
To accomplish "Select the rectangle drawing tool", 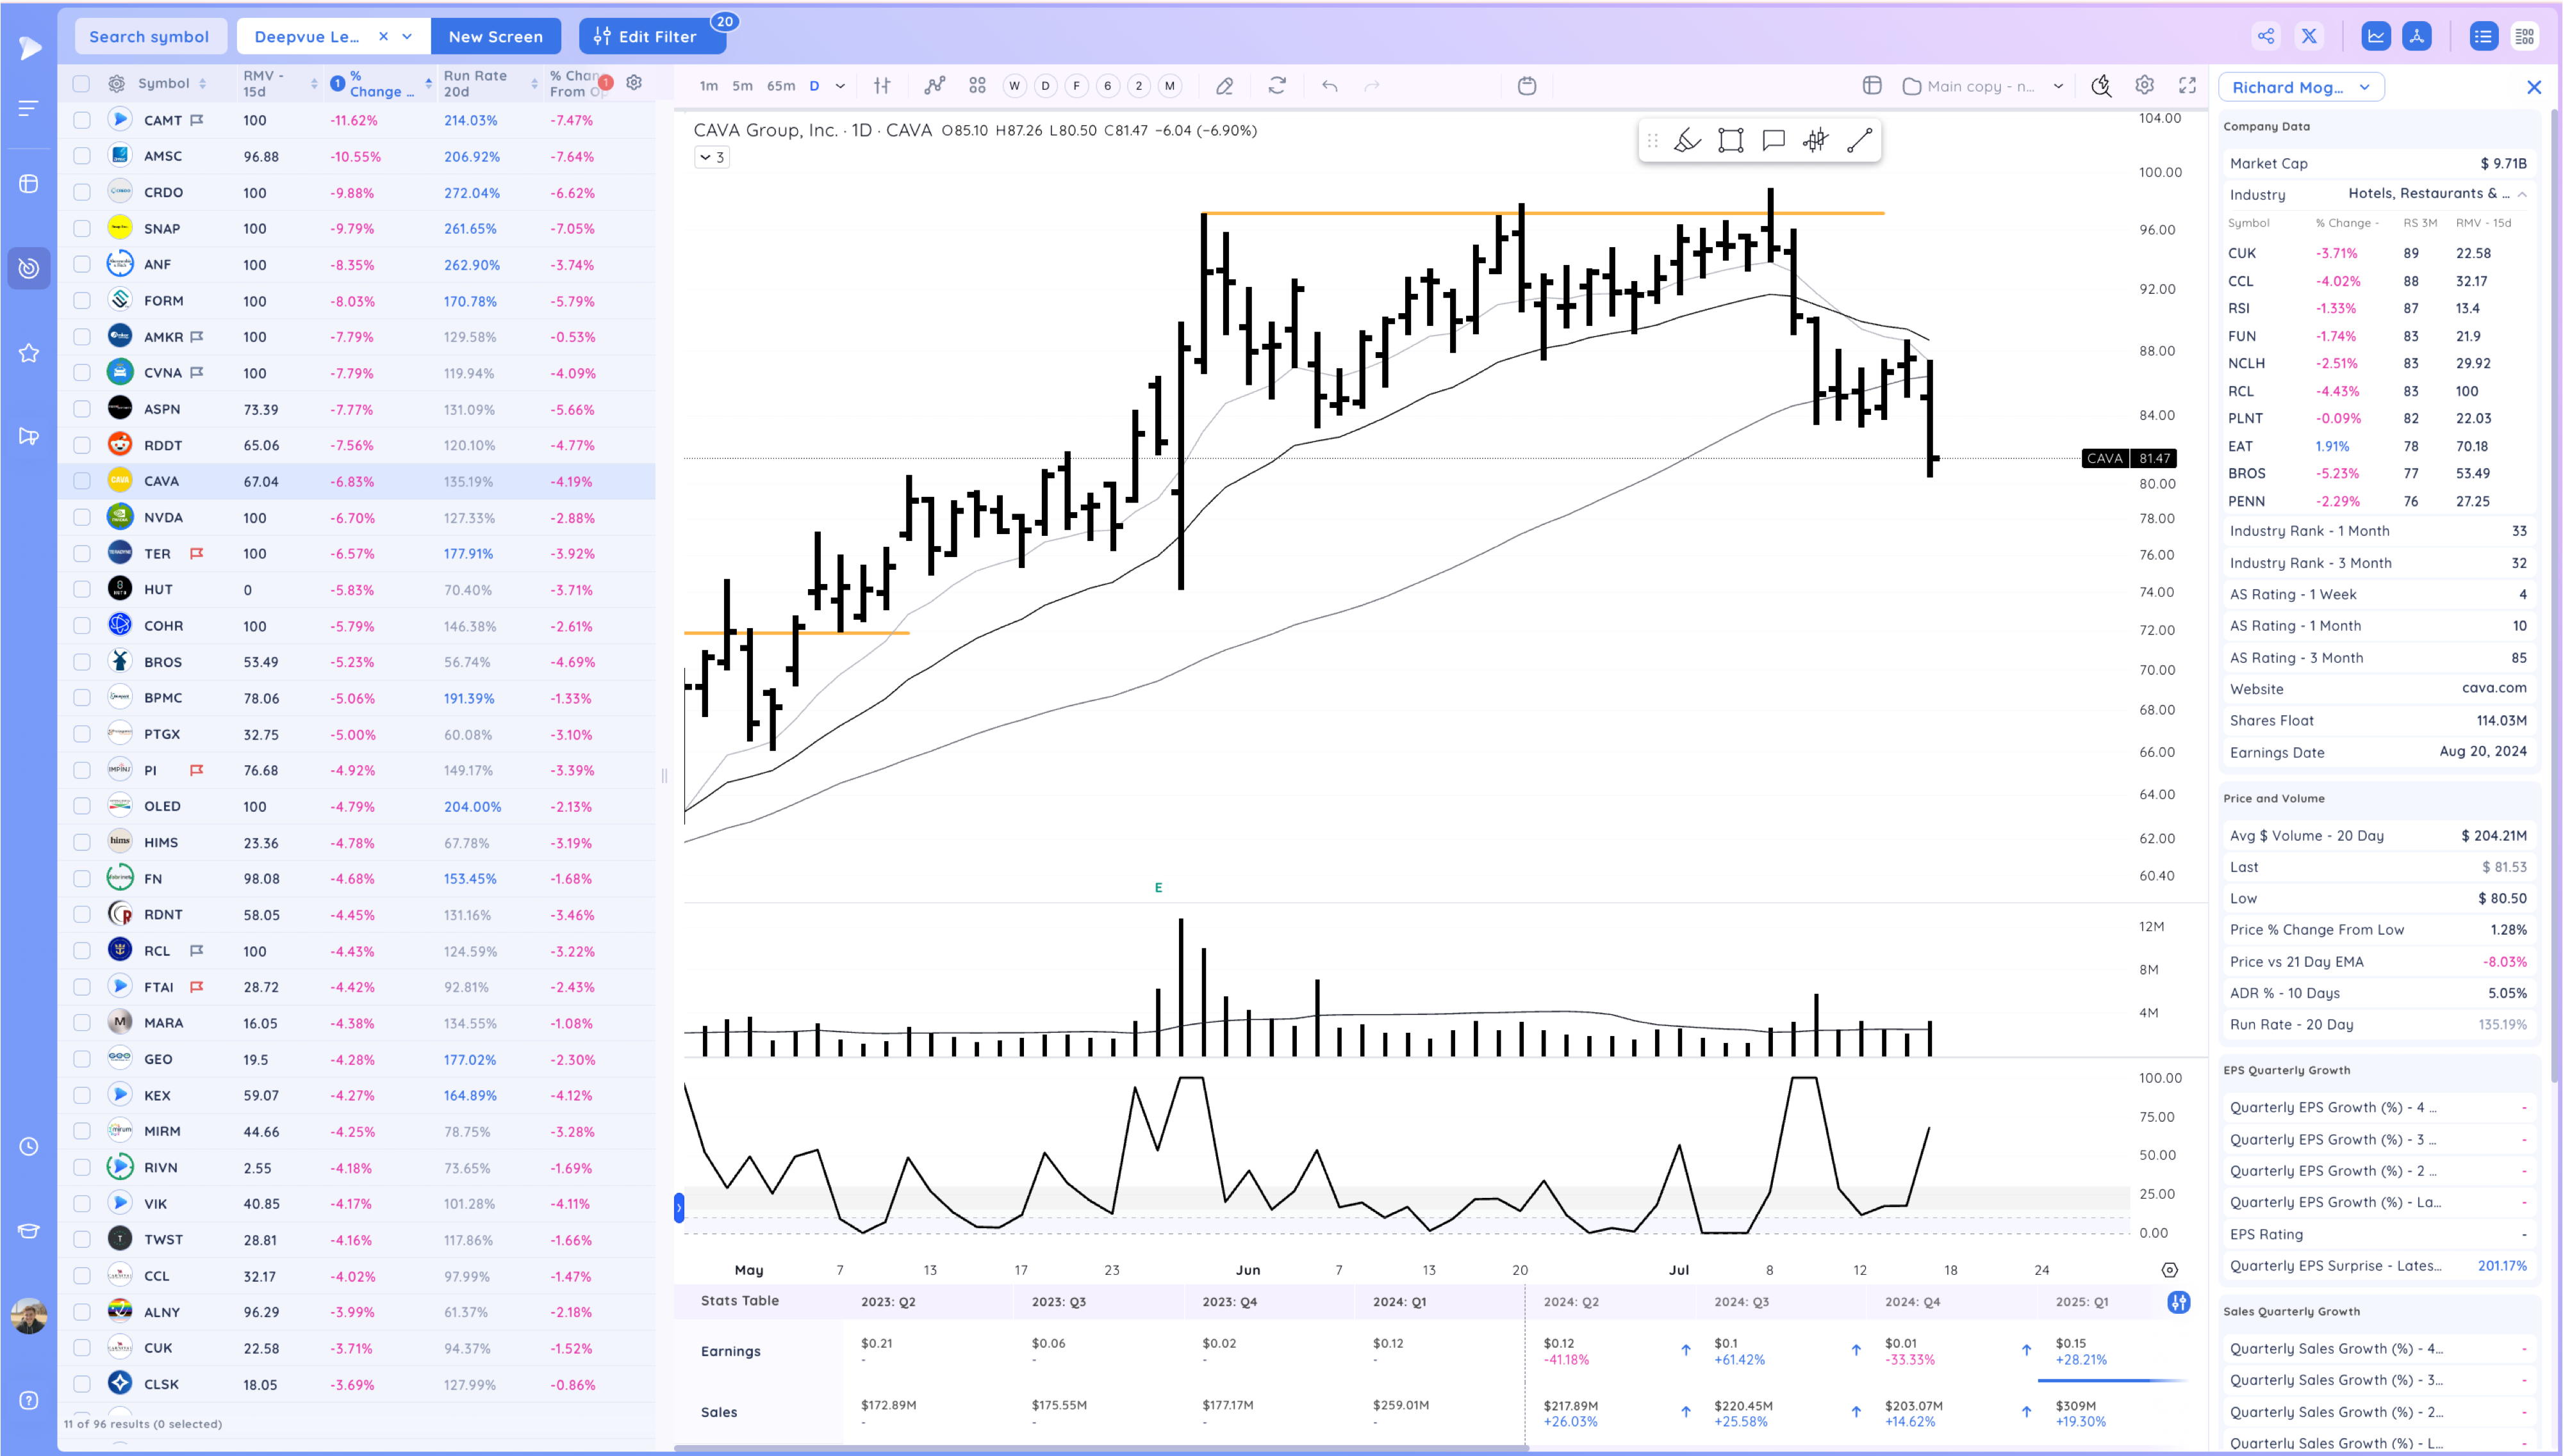I will tap(1731, 141).
